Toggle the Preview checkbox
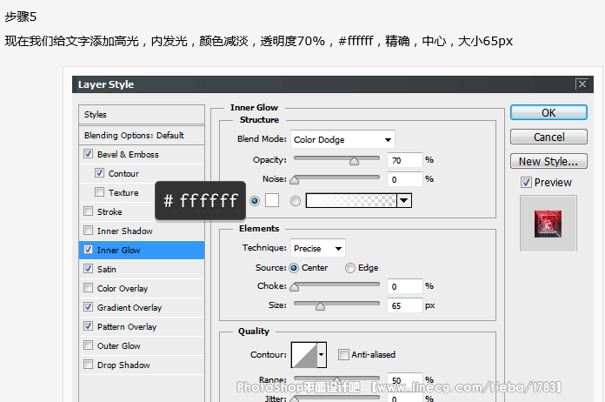 [x=526, y=183]
